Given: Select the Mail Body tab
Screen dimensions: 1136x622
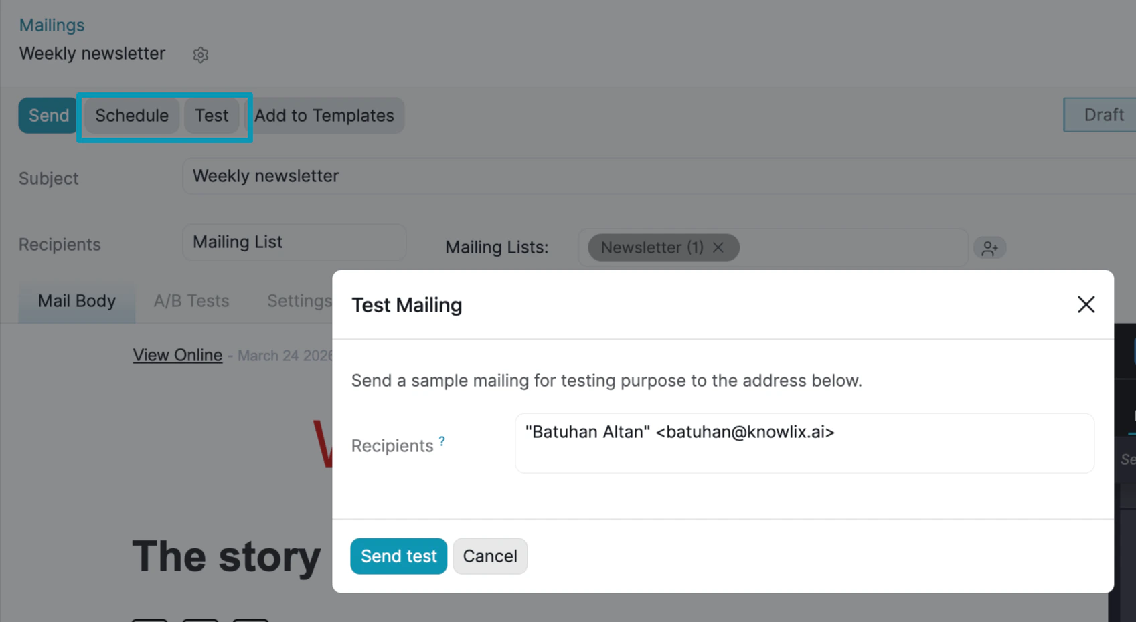Looking at the screenshot, I should (x=76, y=301).
